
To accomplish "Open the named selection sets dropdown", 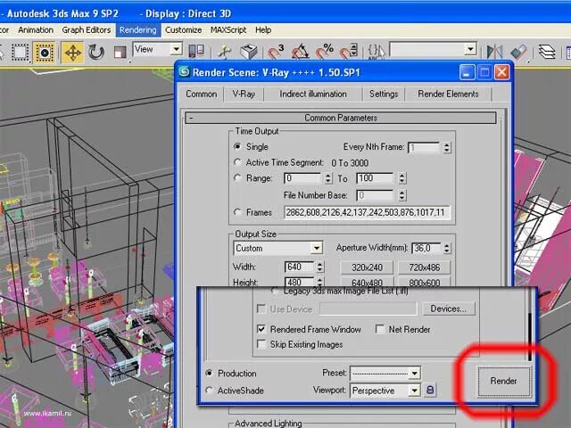I will click(470, 49).
